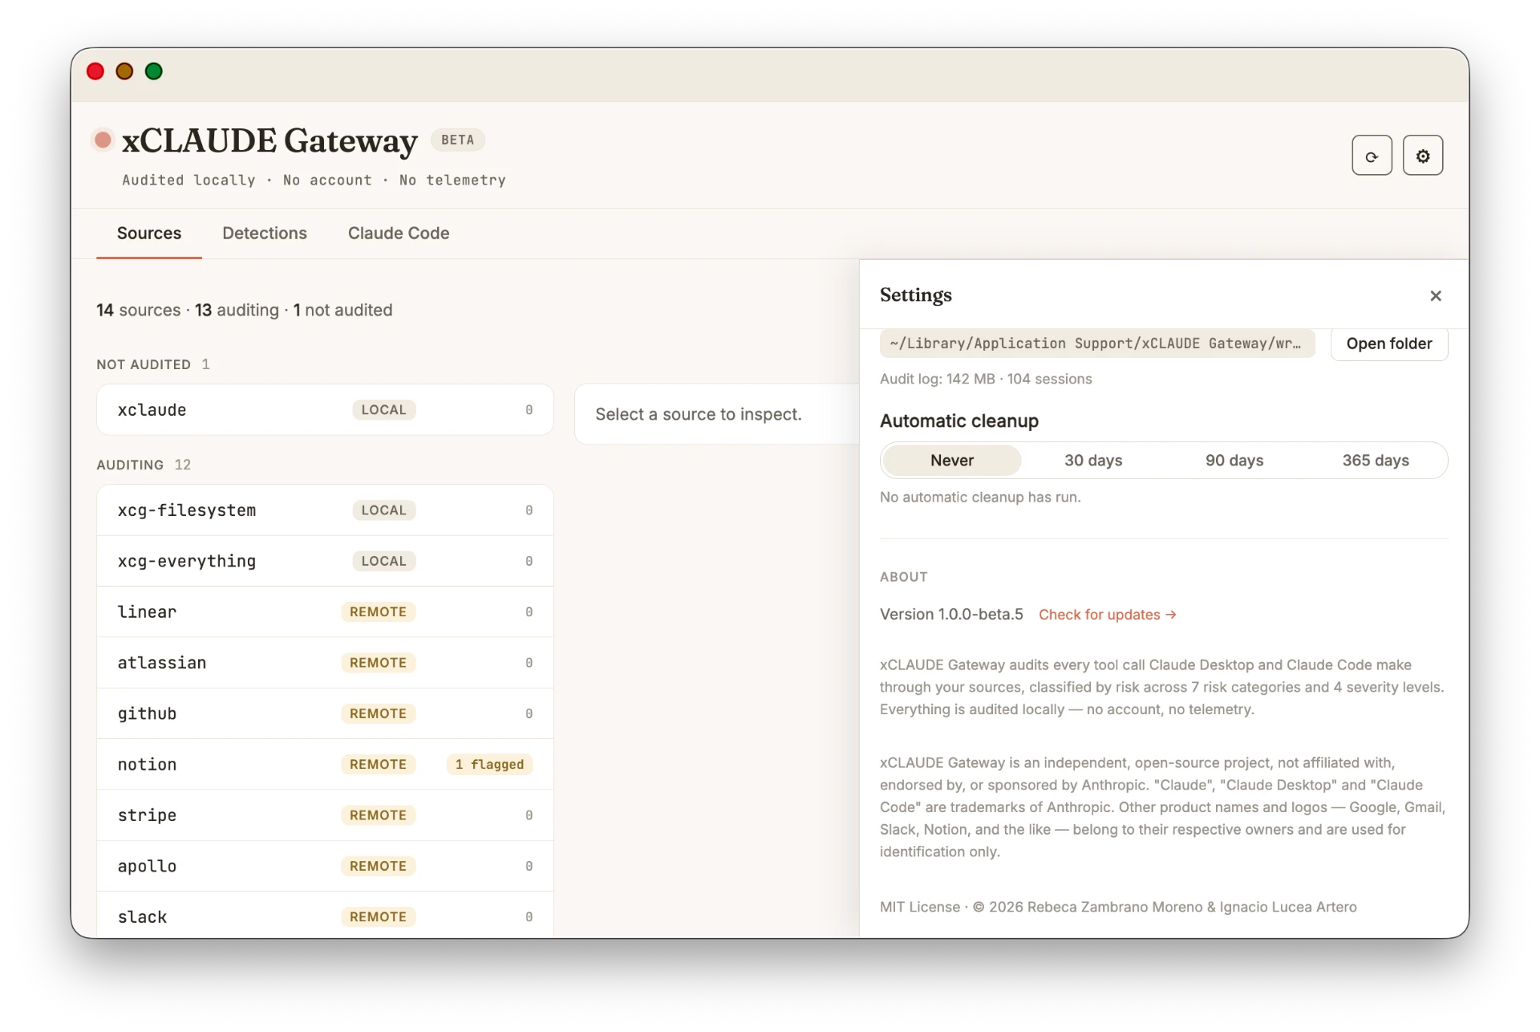Select the stripe source row
Viewport: 1540px width, 1032px height.
325,815
